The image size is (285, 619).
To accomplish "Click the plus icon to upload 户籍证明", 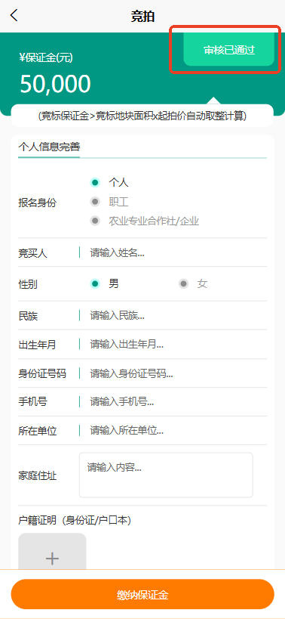I will pos(52,558).
